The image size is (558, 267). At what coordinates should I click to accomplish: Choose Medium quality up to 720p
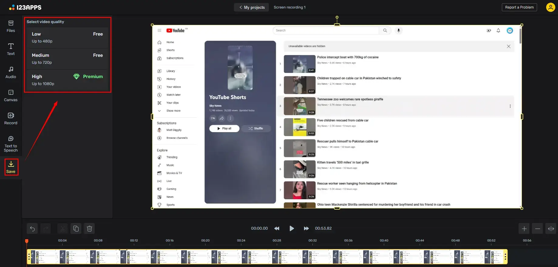coord(67,59)
